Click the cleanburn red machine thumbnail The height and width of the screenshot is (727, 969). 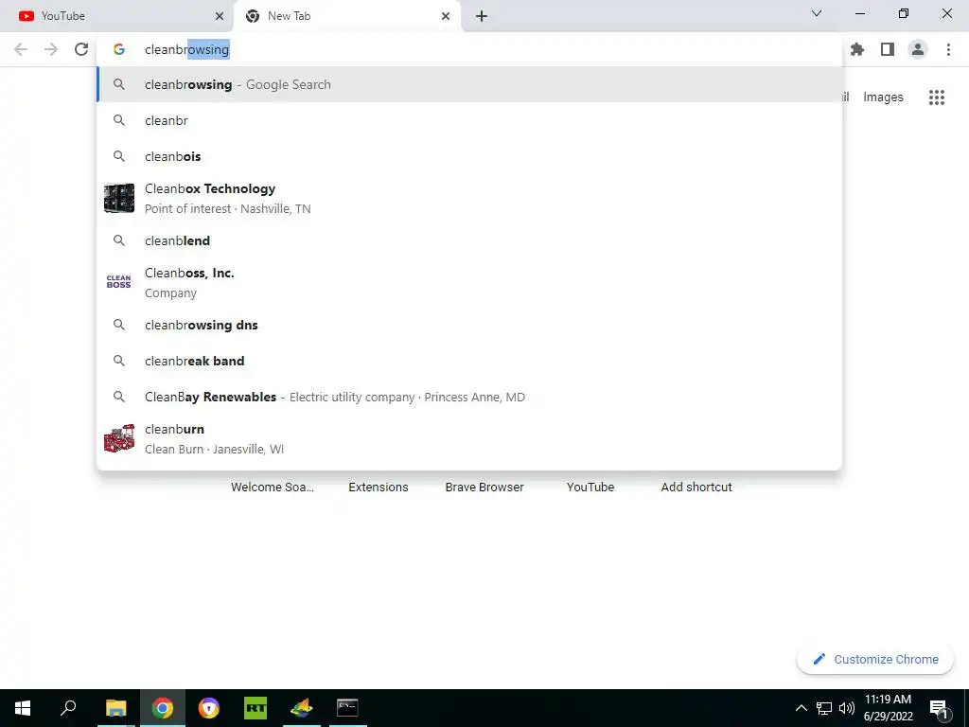[119, 438]
